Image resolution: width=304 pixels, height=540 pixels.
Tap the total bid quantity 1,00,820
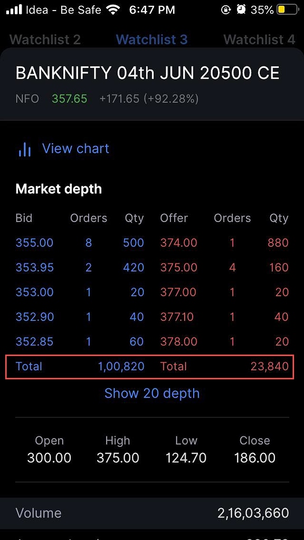[121, 367]
